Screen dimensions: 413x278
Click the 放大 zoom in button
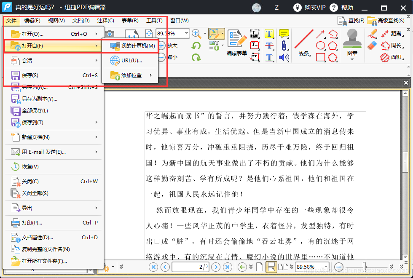pos(168,45)
